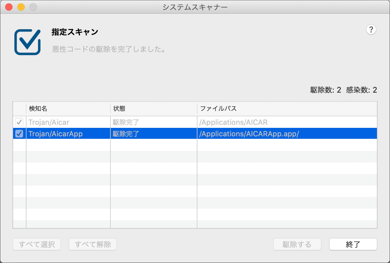
Task: Click the 駆除数: 2 counter
Action: point(326,90)
